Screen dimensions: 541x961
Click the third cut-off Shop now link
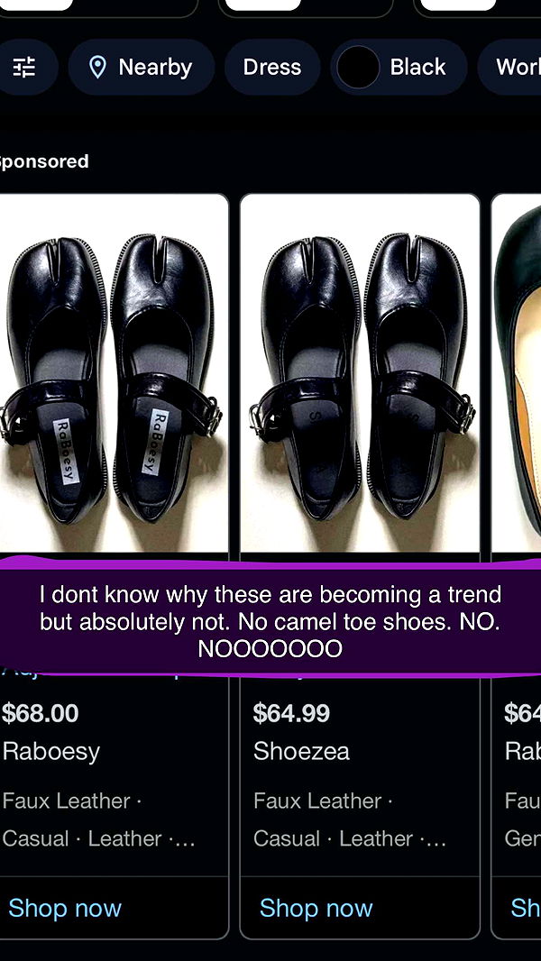[526, 908]
